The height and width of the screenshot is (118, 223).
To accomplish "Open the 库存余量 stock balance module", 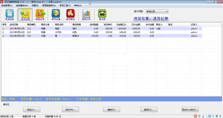I will 56,15.
